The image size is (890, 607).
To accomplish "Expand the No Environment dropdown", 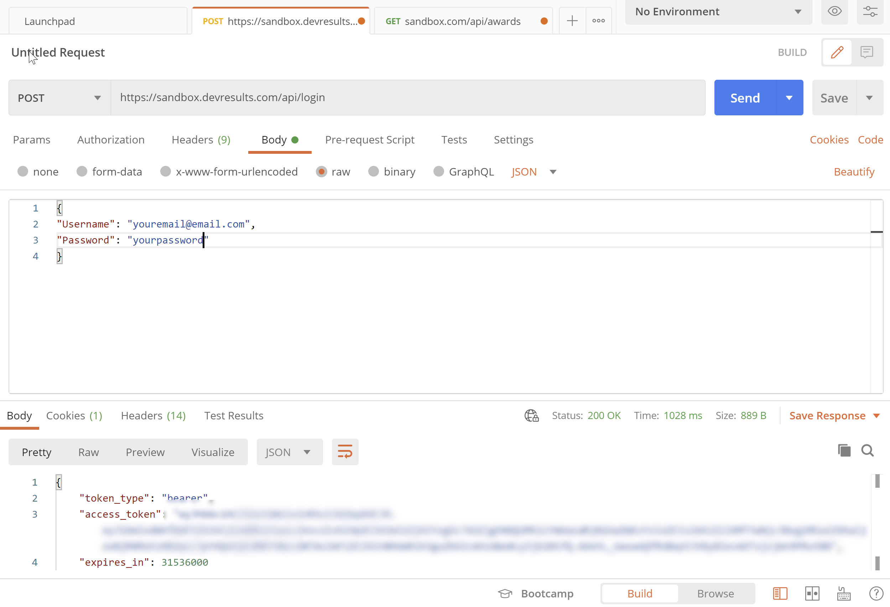I will 718,11.
